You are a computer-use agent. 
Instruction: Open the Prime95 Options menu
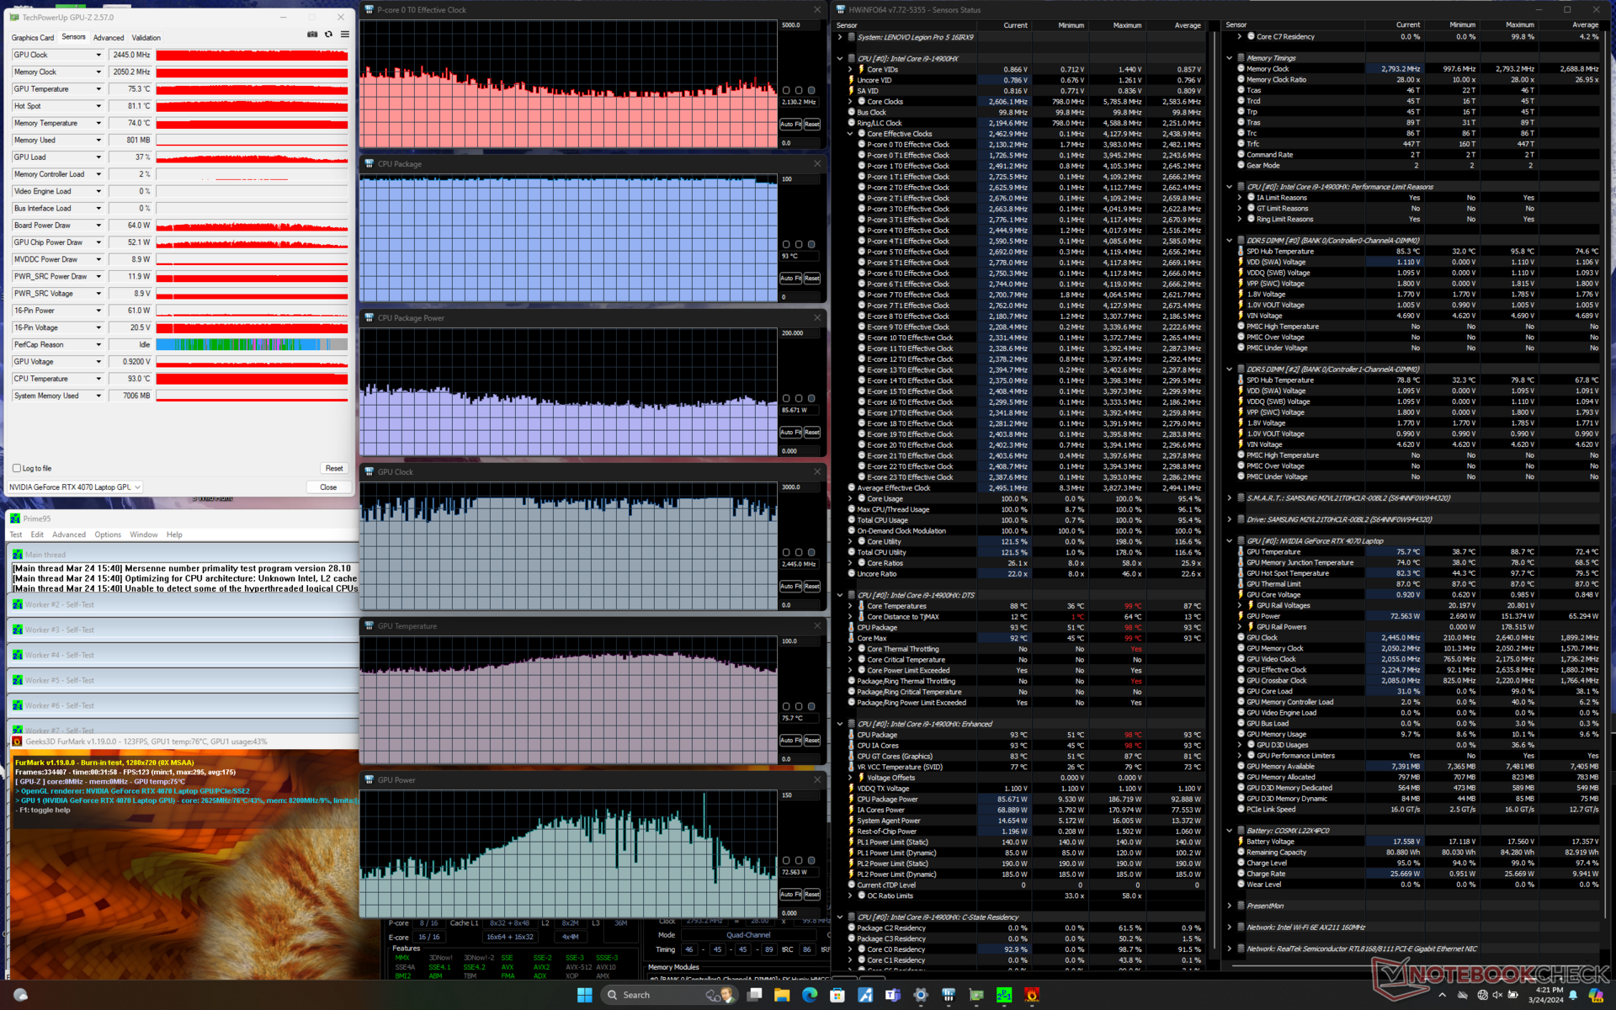click(107, 534)
